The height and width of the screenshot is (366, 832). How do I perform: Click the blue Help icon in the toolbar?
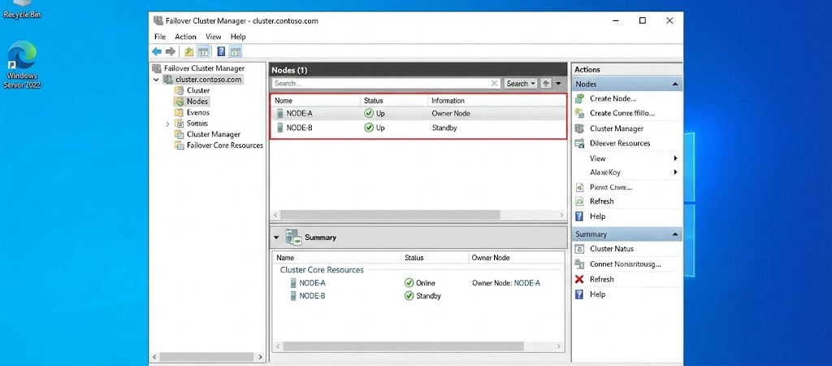click(x=221, y=51)
